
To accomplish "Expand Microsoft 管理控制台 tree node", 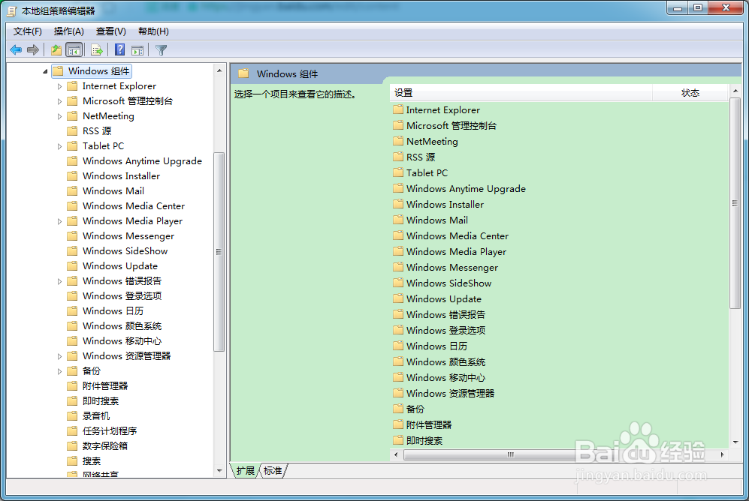I will click(x=59, y=101).
